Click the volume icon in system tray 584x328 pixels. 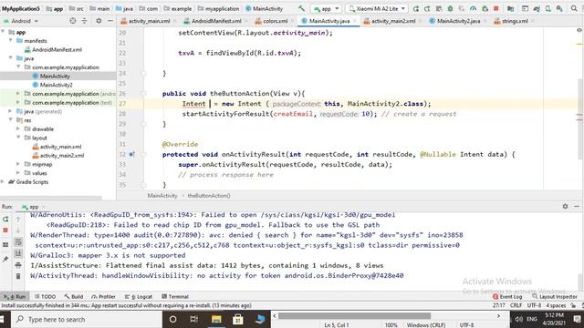point(519,319)
